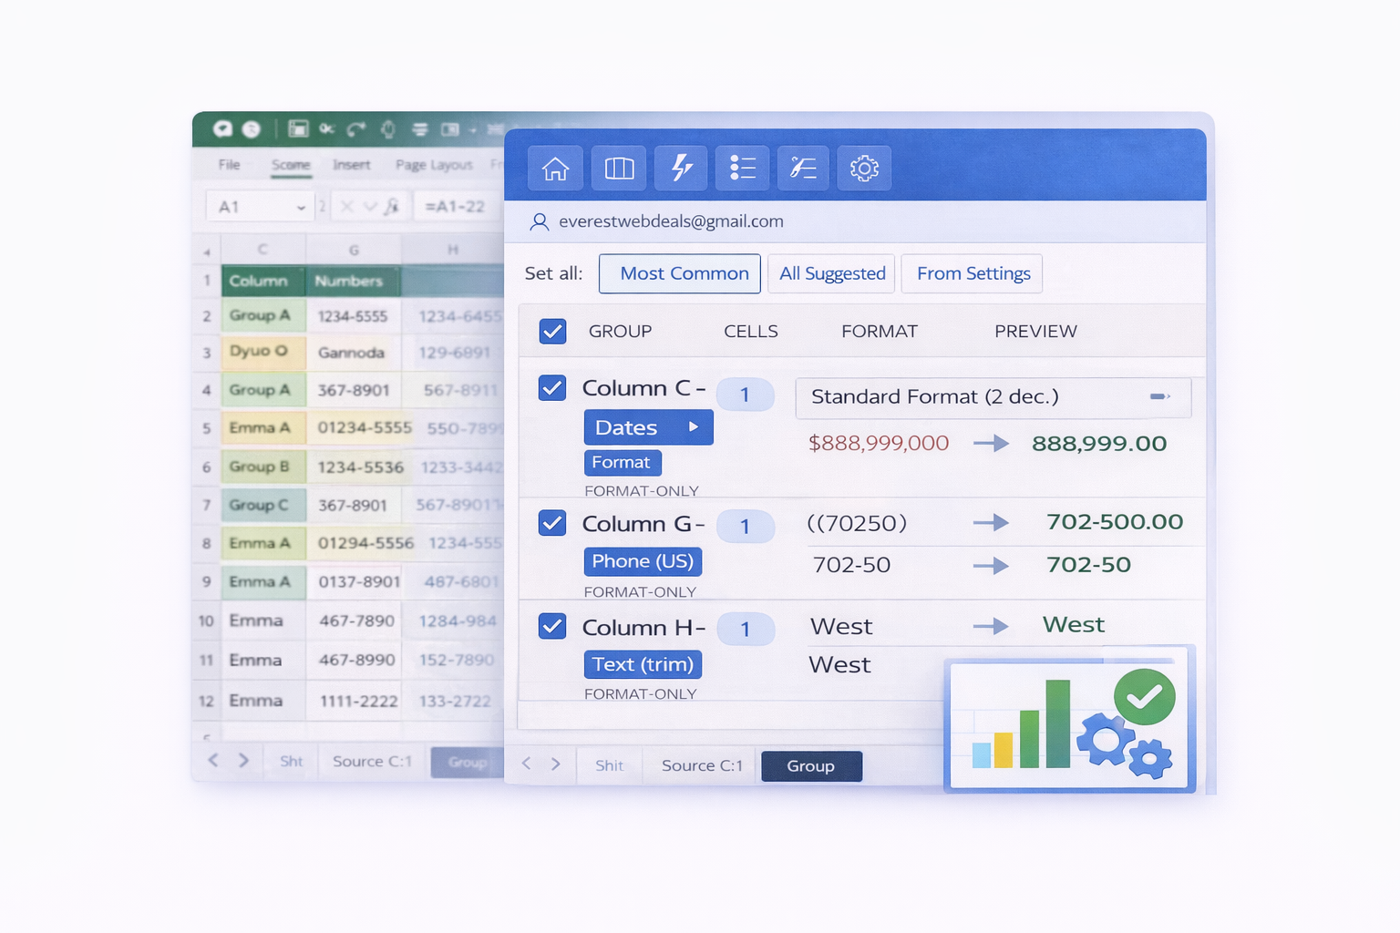The height and width of the screenshot is (933, 1400).
Task: Click the clear formatting brush icon
Action: click(803, 169)
